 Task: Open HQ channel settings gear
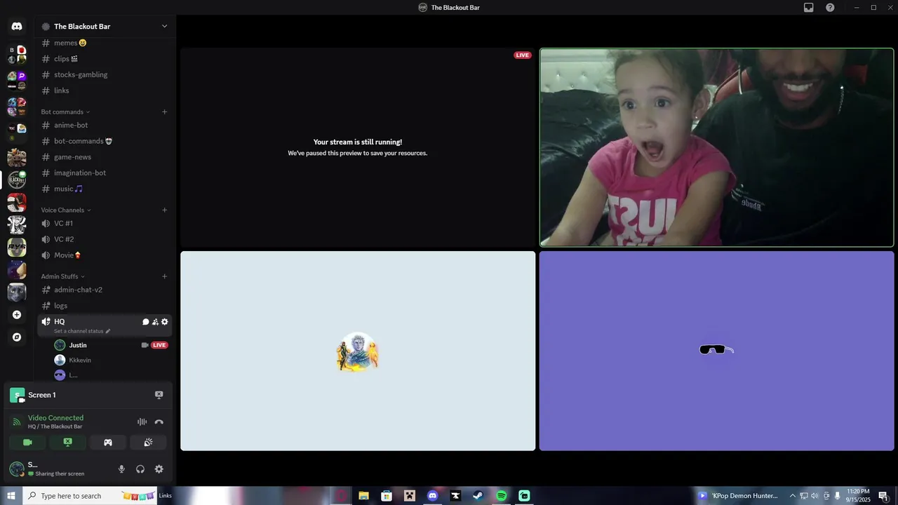165,322
